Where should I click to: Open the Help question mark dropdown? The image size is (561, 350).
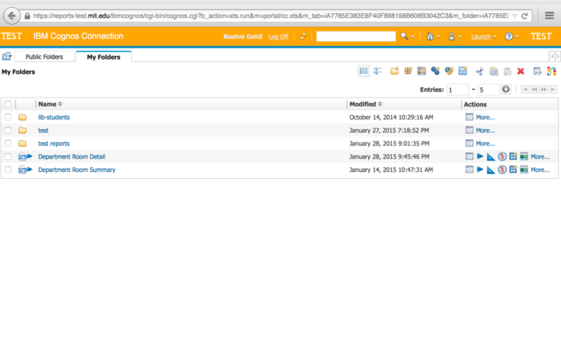511,37
